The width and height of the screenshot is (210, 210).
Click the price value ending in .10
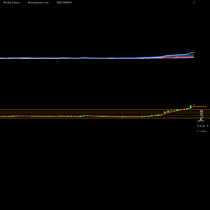[201, 121]
